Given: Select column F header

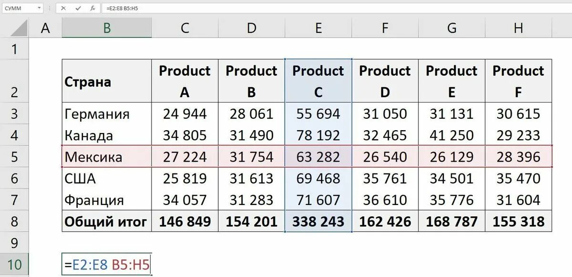Looking at the screenshot, I should coord(385,29).
